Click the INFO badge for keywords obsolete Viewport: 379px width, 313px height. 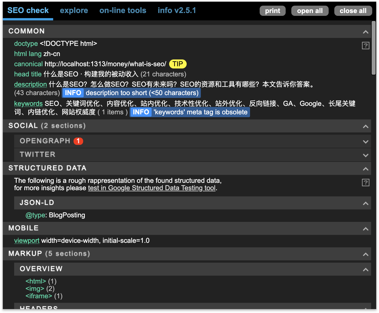(141, 112)
